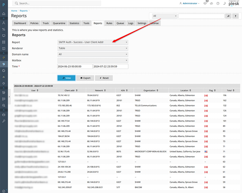Sort by the Client addr column
The height and width of the screenshot is (193, 242).
71,90
